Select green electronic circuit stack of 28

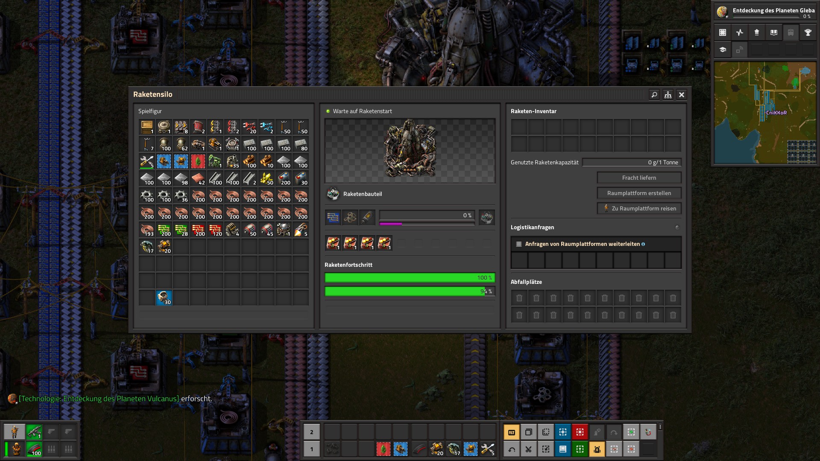pos(181,229)
